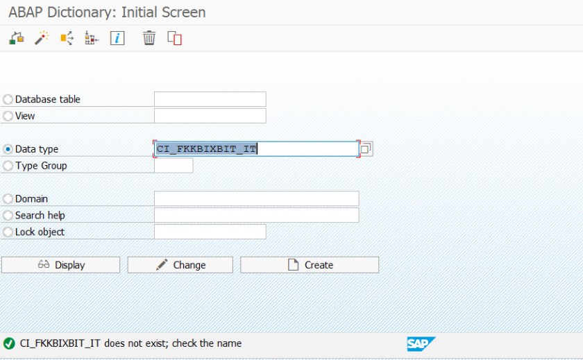
Task: Open the Where-Used List icon
Action: 67,39
